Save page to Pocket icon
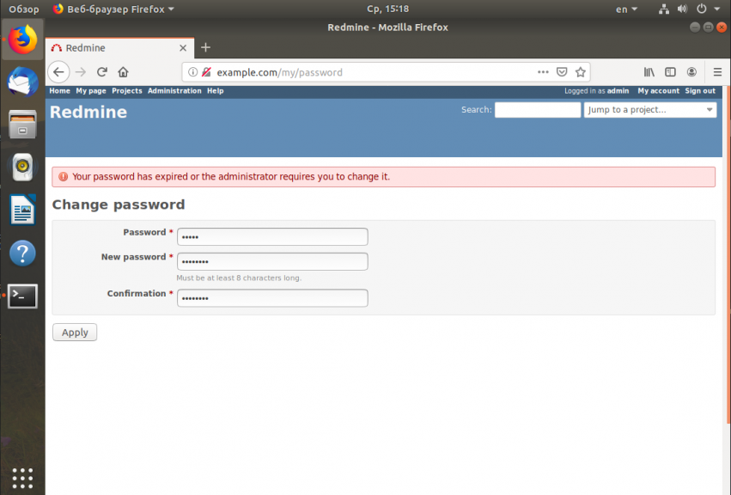This screenshot has width=731, height=495. pos(562,72)
